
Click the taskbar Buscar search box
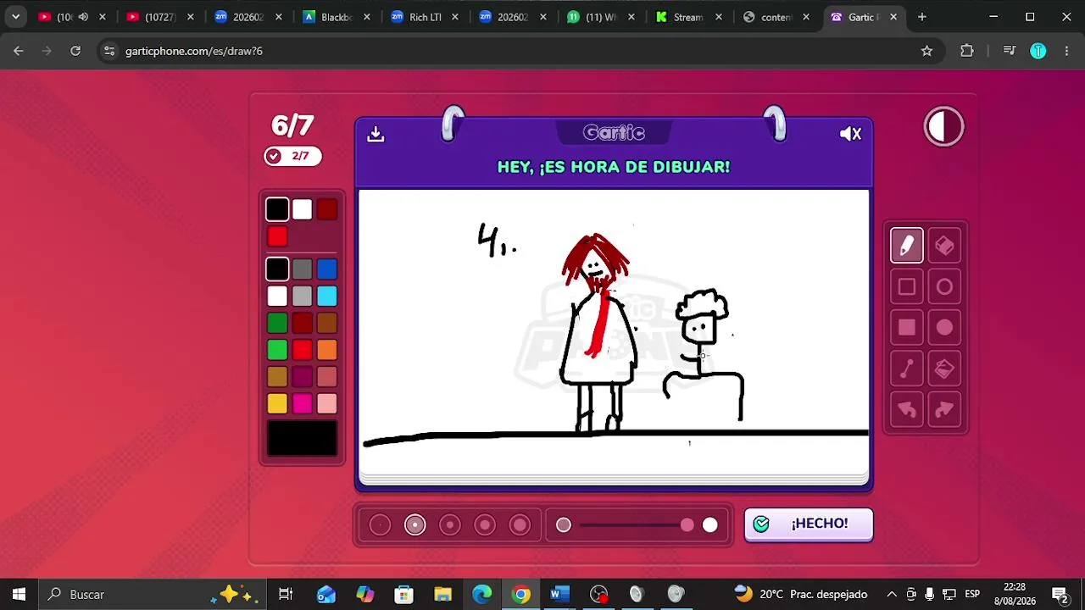[153, 595]
